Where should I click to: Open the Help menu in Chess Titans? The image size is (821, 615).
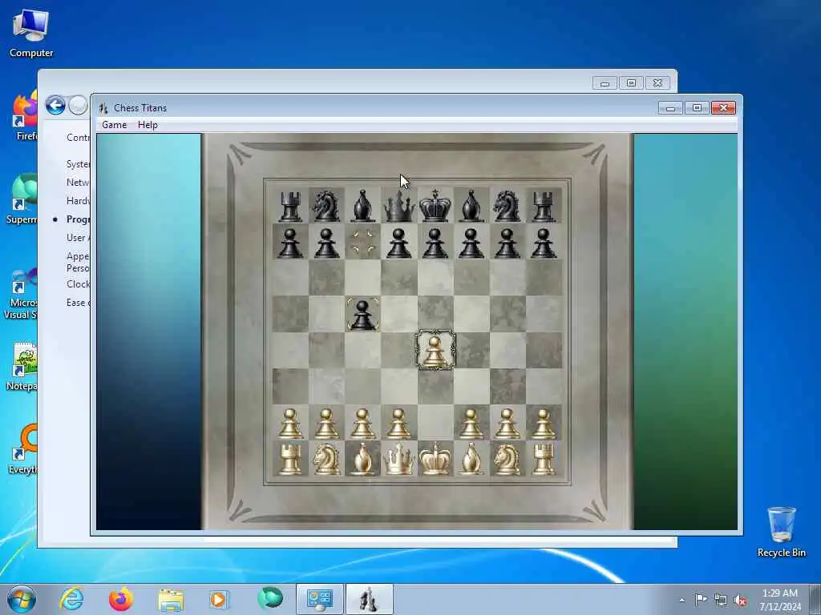pos(148,124)
